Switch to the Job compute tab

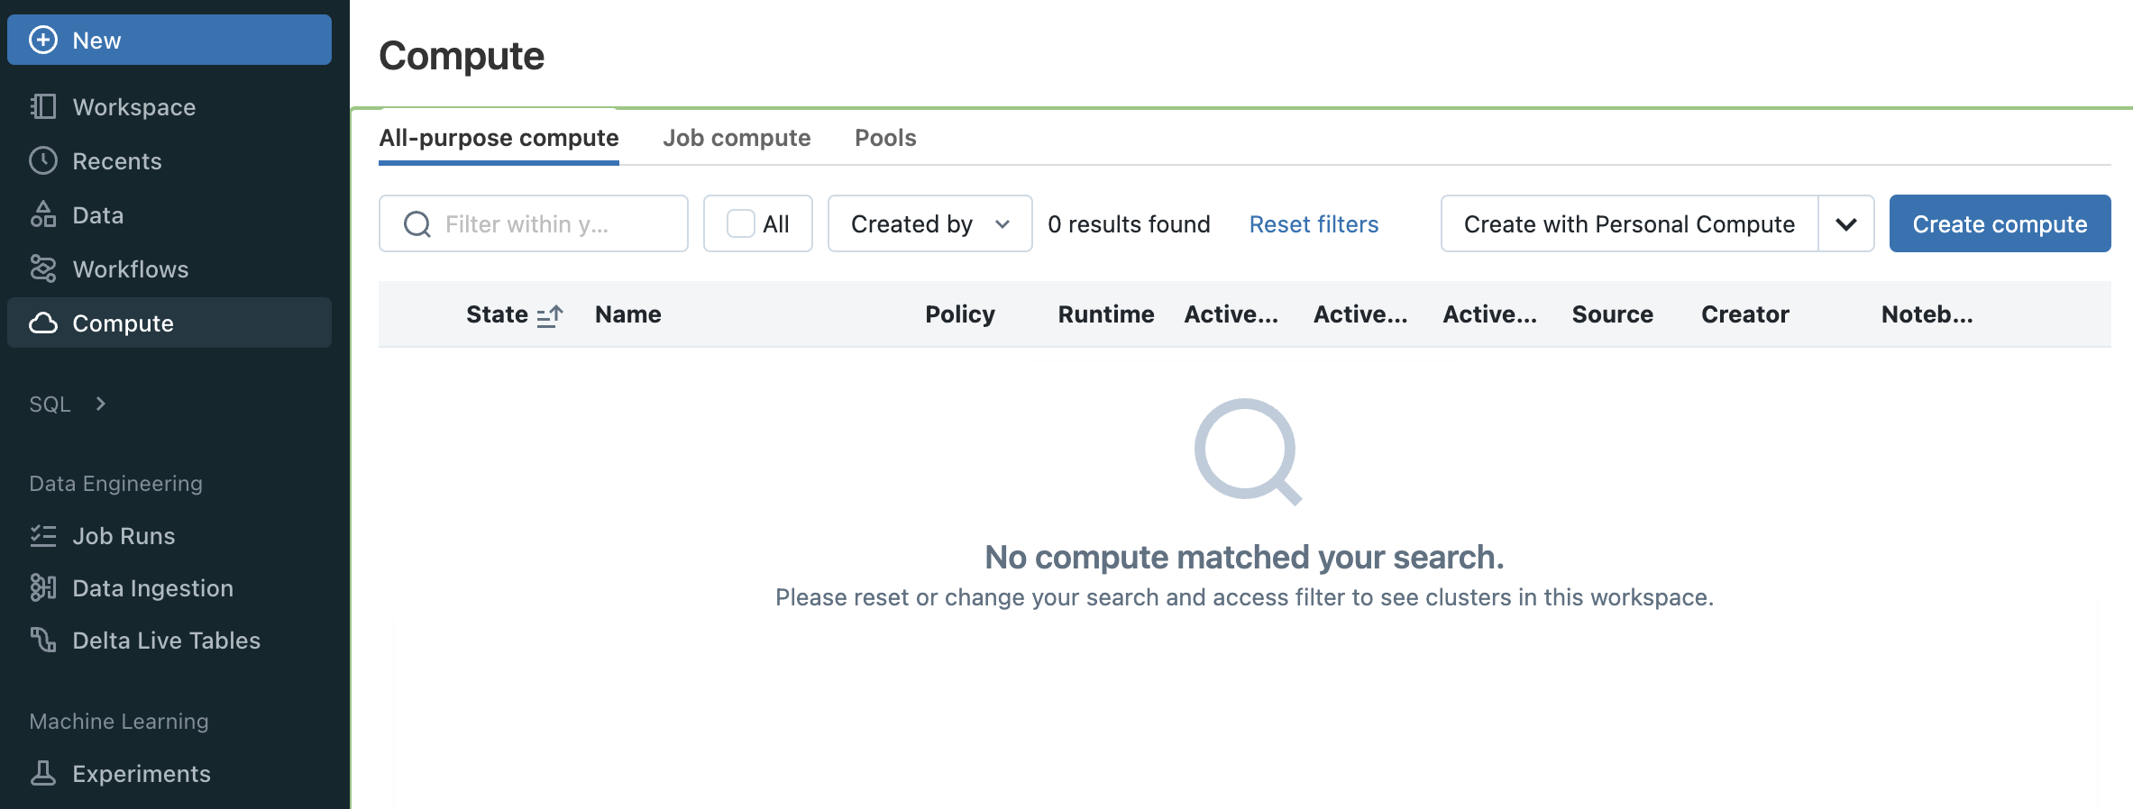(737, 138)
